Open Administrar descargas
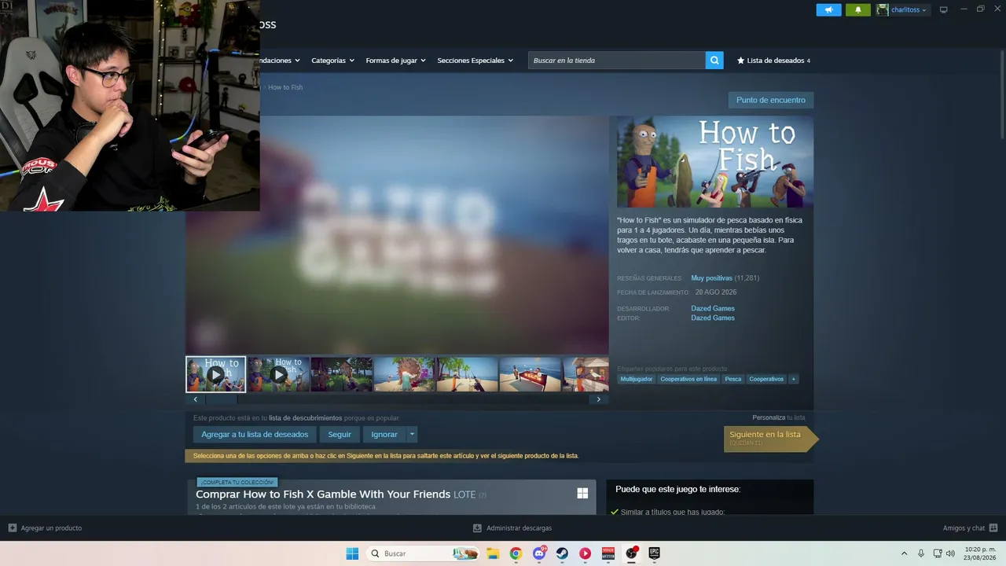 512,528
